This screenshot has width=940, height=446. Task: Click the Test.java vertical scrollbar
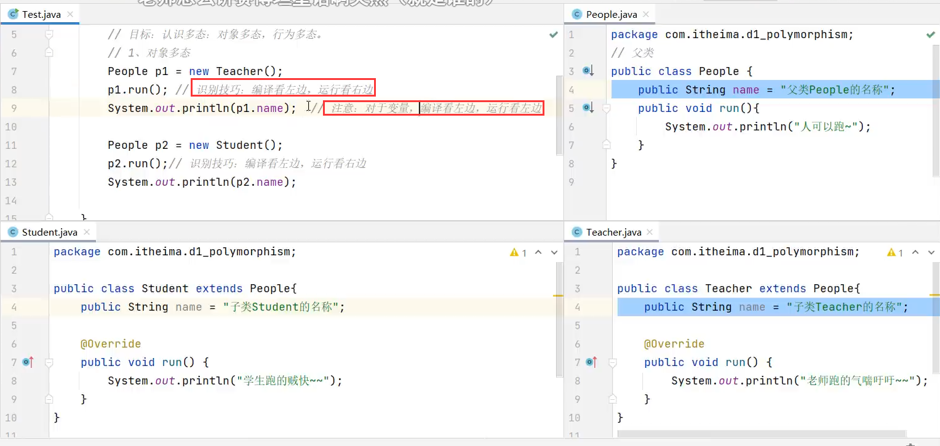(x=559, y=116)
